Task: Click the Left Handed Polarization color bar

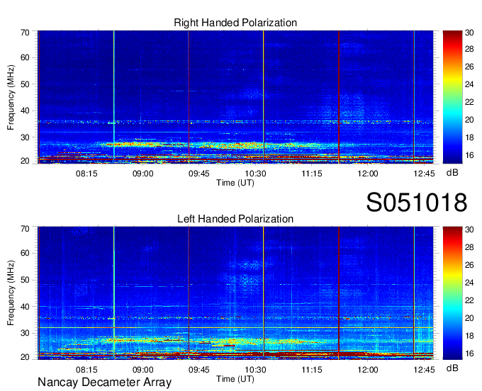Action: click(x=452, y=293)
